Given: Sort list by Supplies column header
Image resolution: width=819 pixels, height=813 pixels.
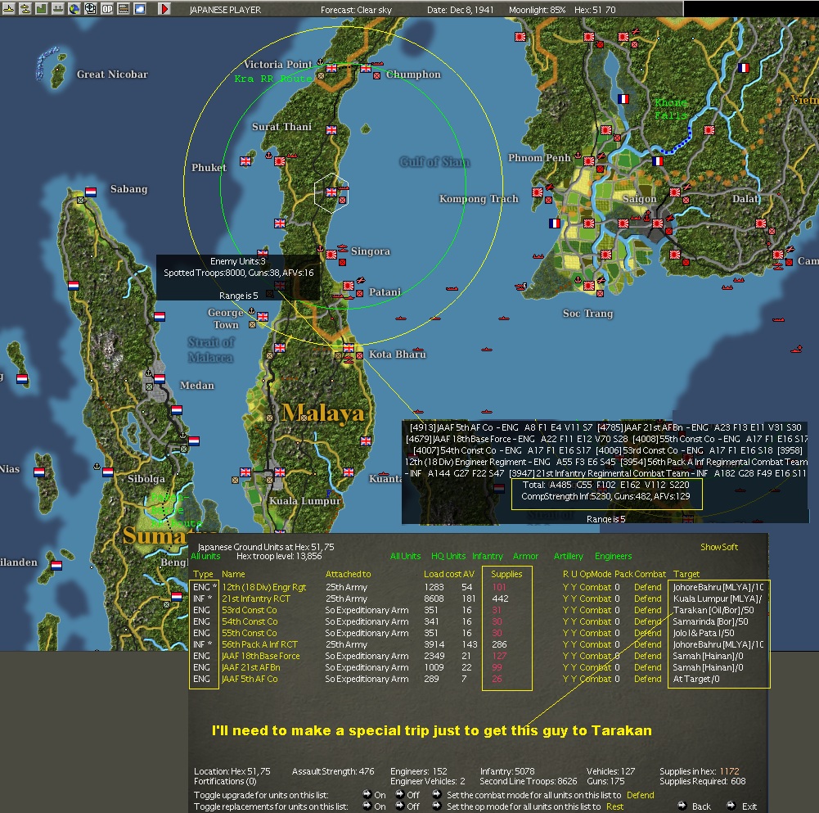Looking at the screenshot, I should pyautogui.click(x=506, y=574).
